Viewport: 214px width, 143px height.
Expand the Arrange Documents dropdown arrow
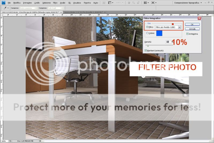(148, 3)
